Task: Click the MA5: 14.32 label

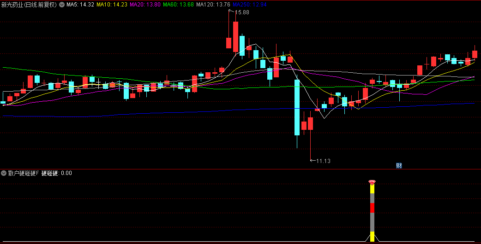Action: click(x=80, y=5)
